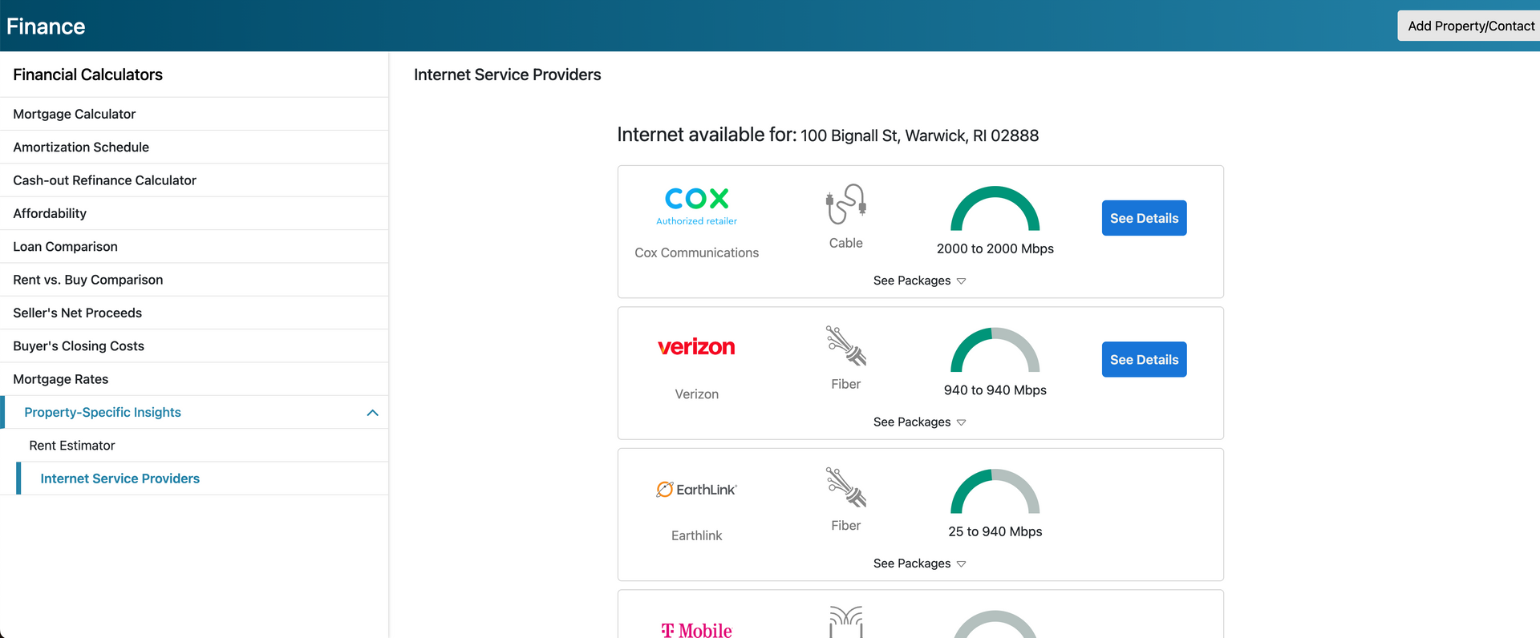Click the Cable connection icon for Cox
Image resolution: width=1540 pixels, height=638 pixels.
[845, 204]
